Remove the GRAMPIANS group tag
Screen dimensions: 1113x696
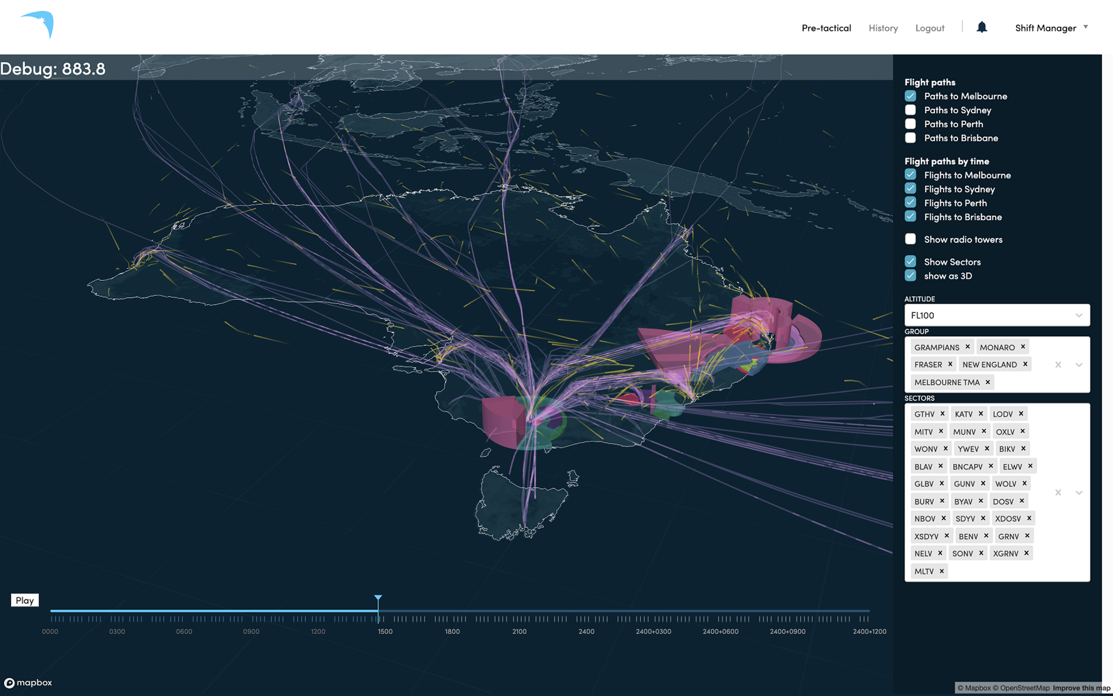967,347
